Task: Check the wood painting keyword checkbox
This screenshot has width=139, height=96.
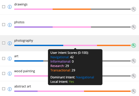Action: pos(4,73)
